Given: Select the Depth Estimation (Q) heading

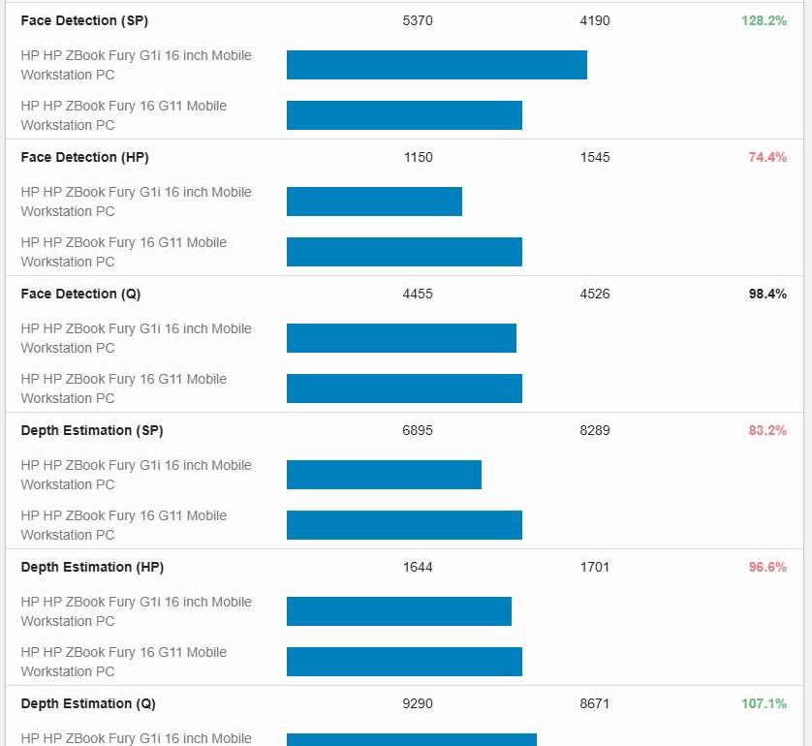Looking at the screenshot, I should click(x=88, y=703).
